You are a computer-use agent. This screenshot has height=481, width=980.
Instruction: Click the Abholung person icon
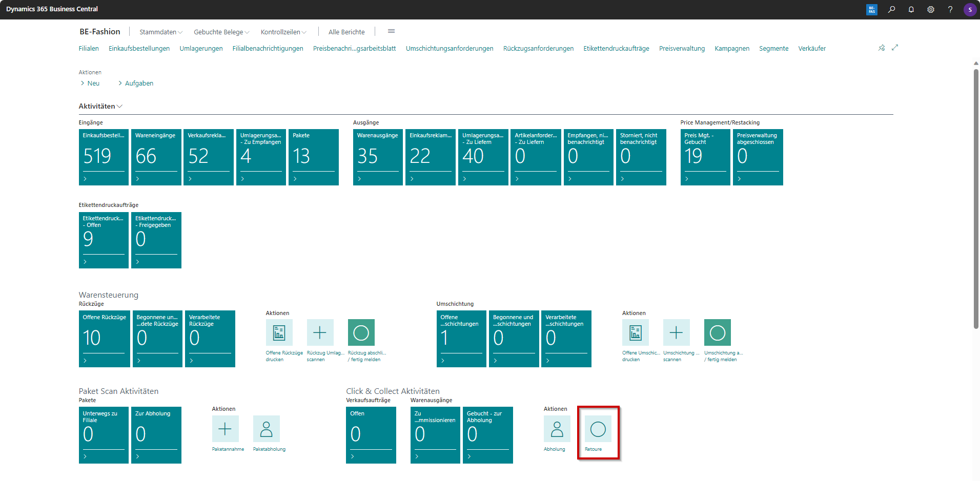tap(557, 429)
